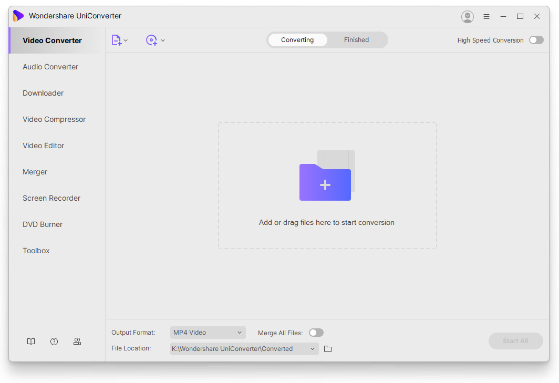The width and height of the screenshot is (559, 383).
Task: Select Video Converter in sidebar
Action: (57, 40)
